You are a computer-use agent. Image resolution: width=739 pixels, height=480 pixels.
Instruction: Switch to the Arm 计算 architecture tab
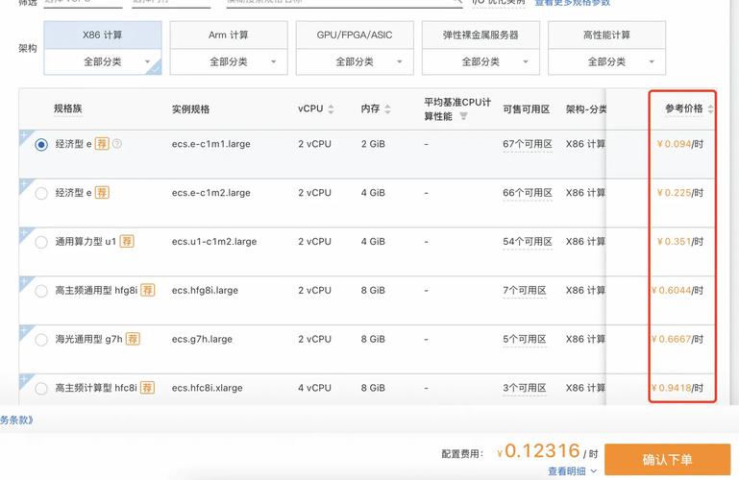coord(229,36)
